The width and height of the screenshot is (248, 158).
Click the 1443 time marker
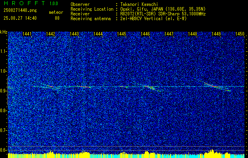(x=74, y=34)
